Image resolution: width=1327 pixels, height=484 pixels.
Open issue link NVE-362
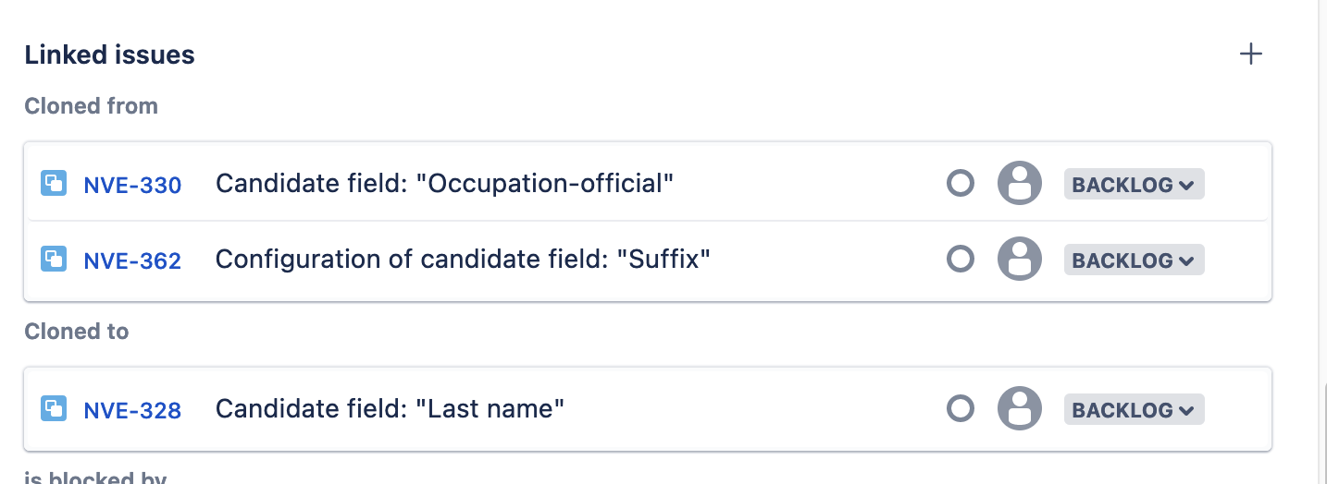pyautogui.click(x=132, y=260)
